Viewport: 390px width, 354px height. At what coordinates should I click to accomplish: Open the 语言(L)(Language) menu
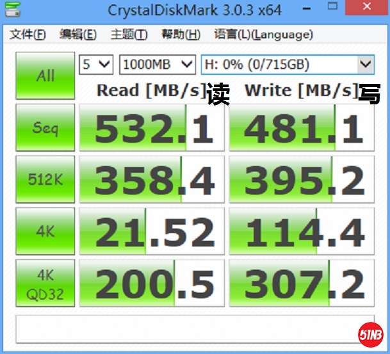tap(263, 35)
